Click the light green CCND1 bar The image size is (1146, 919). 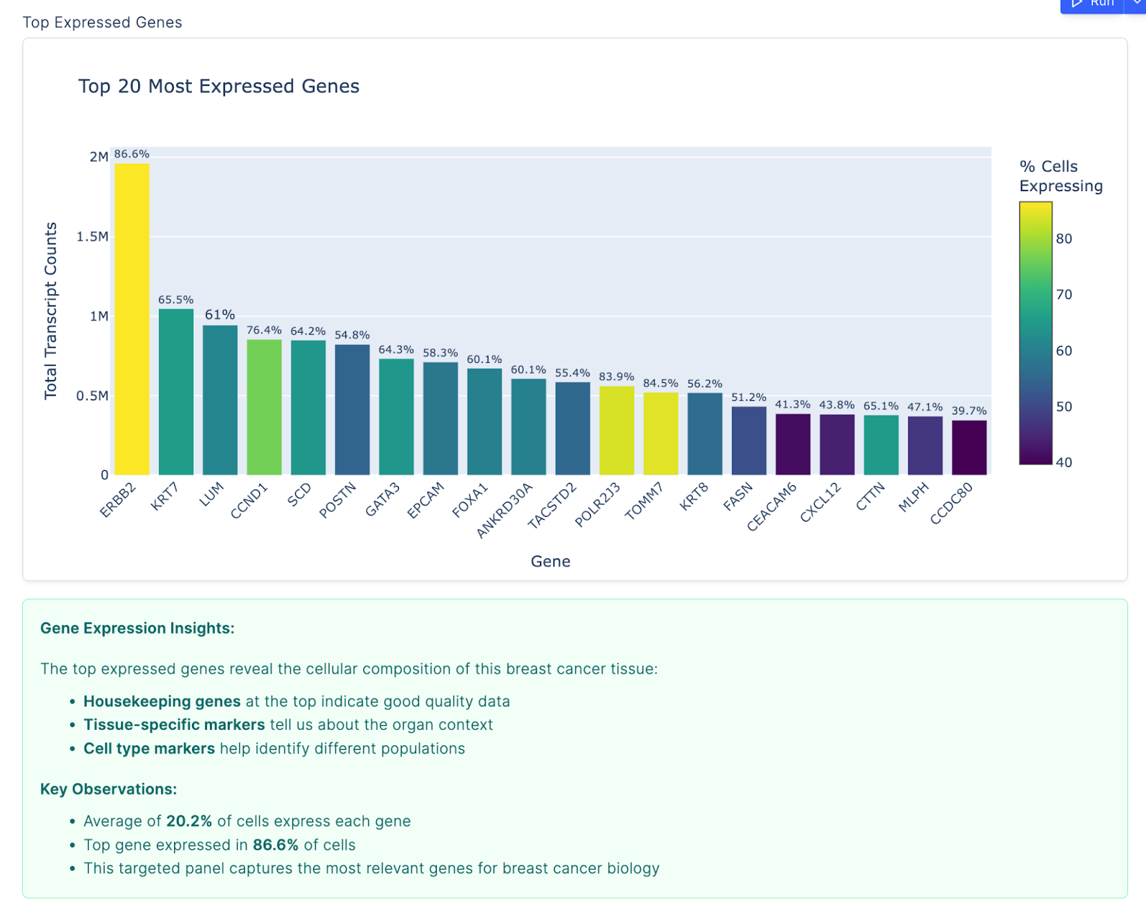click(x=264, y=407)
